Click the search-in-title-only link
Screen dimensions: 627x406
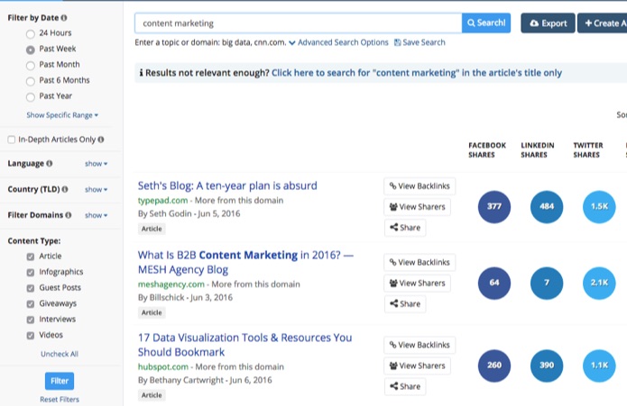[417, 73]
